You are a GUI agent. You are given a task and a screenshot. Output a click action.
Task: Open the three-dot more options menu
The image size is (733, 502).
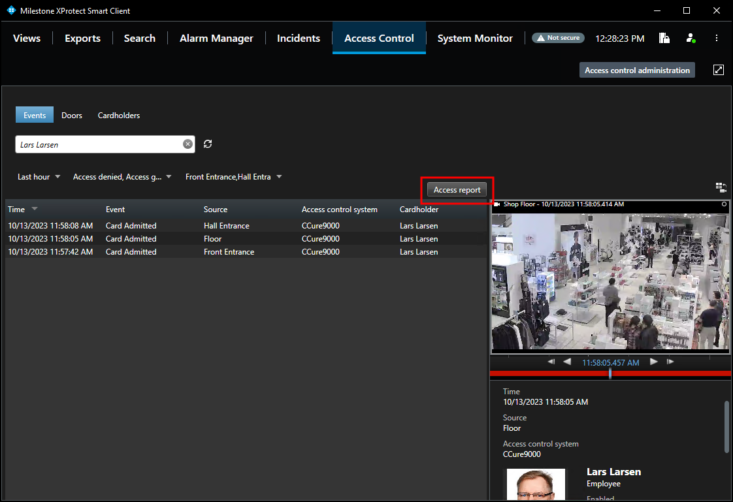(717, 38)
